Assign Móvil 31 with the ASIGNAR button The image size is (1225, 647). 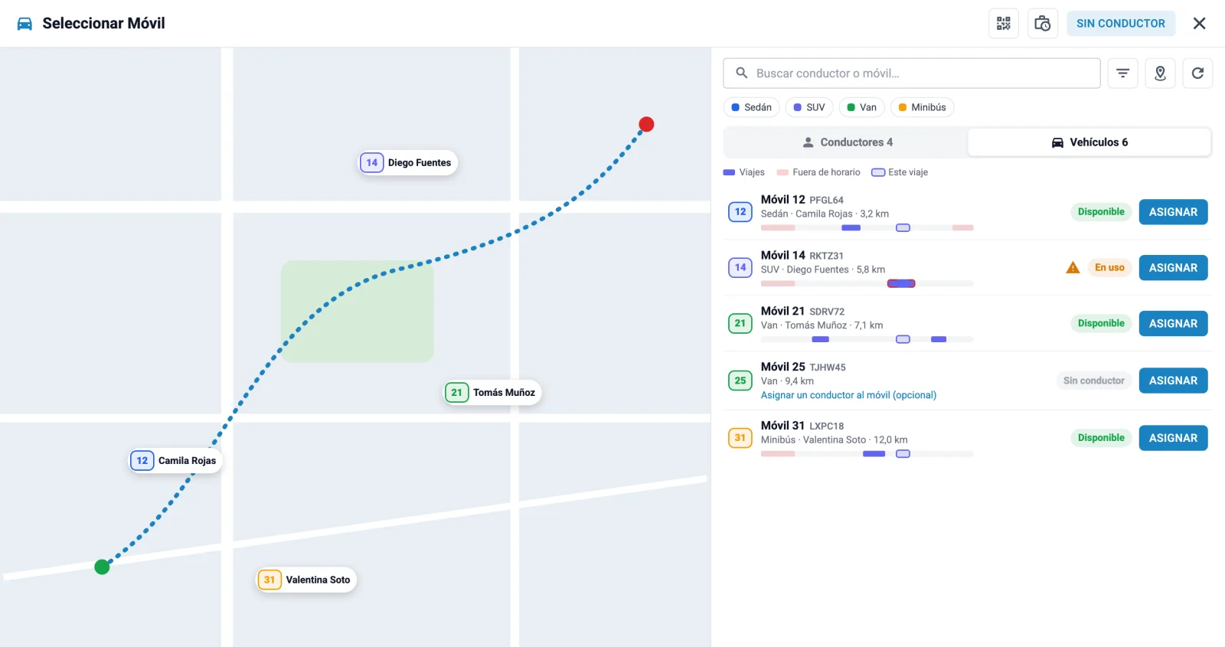[x=1173, y=438]
